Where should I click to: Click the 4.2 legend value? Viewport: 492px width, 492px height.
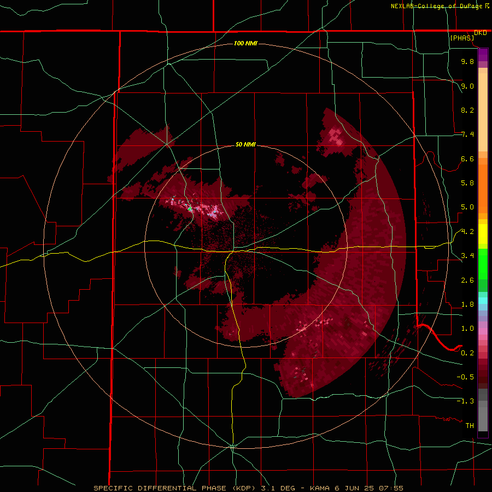coord(467,232)
